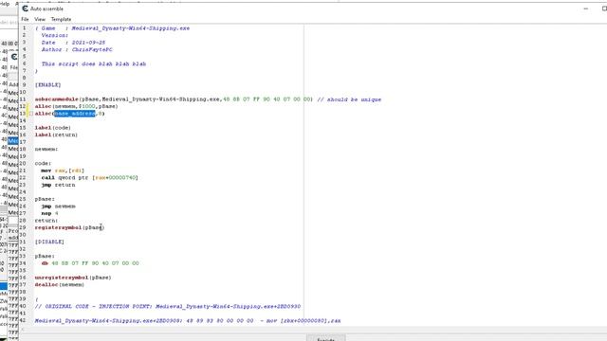This screenshot has height=341, width=607.
Task: Click the highlighted base_address text on line 13
Action: (x=74, y=114)
